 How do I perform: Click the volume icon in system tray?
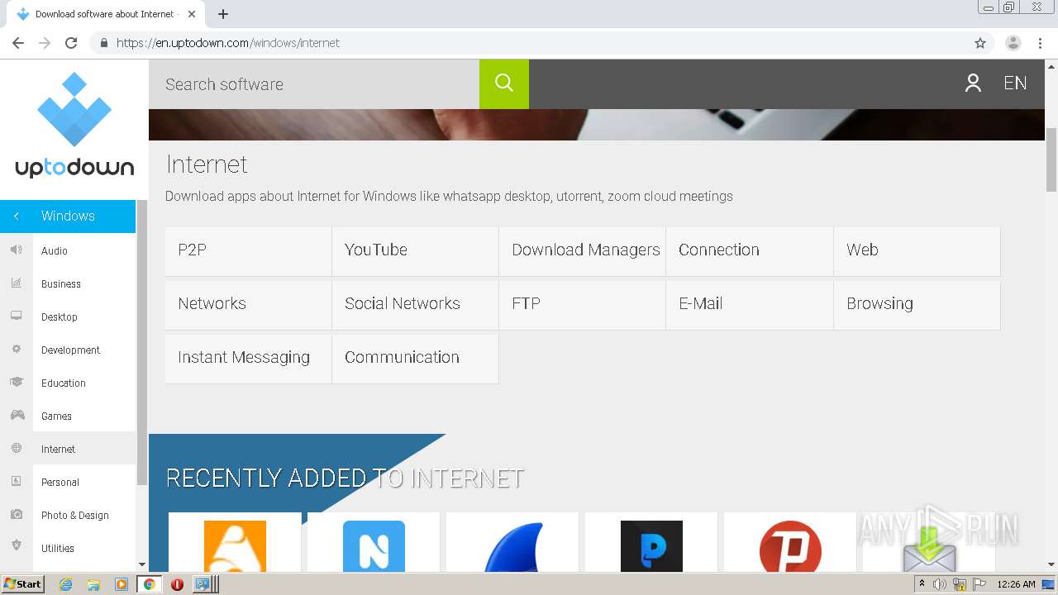click(940, 584)
